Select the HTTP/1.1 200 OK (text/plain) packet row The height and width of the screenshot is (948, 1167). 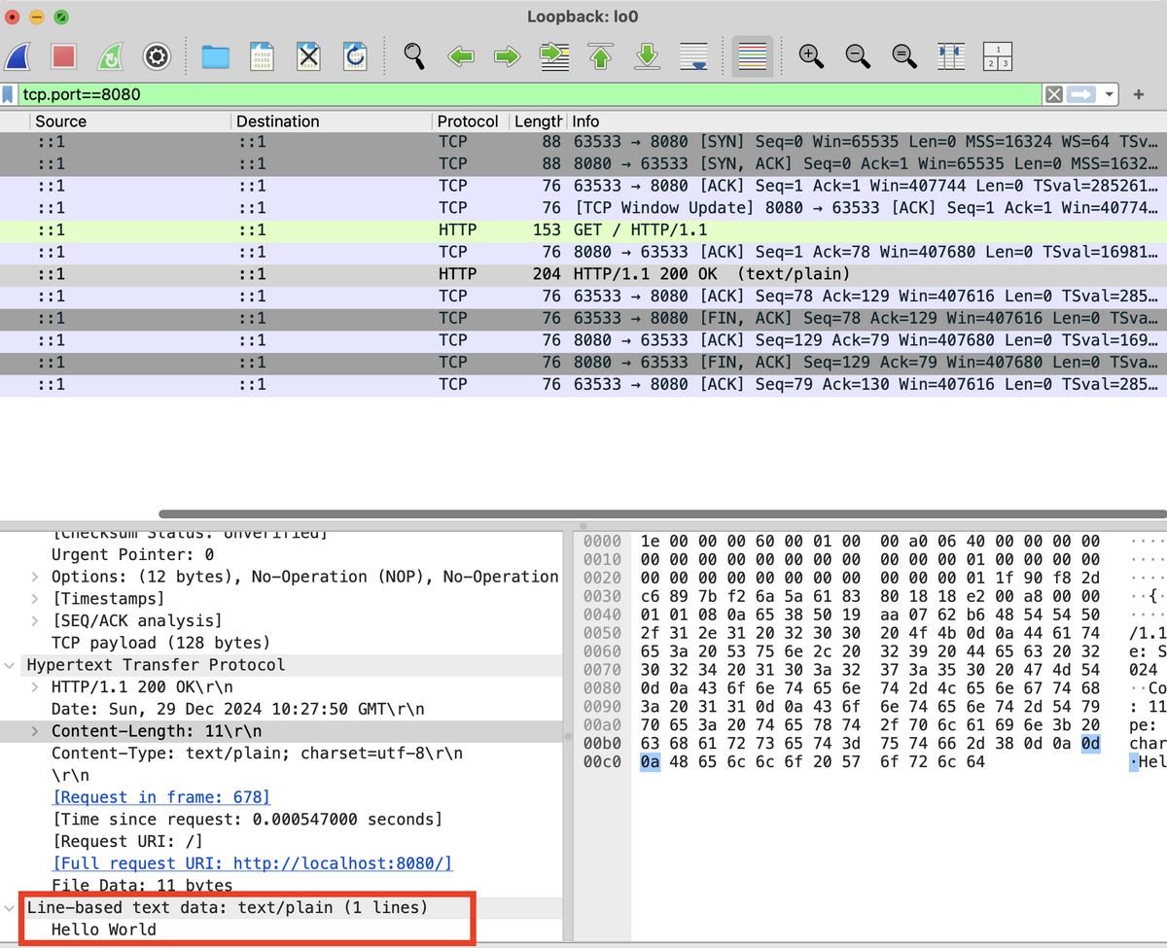click(x=583, y=274)
